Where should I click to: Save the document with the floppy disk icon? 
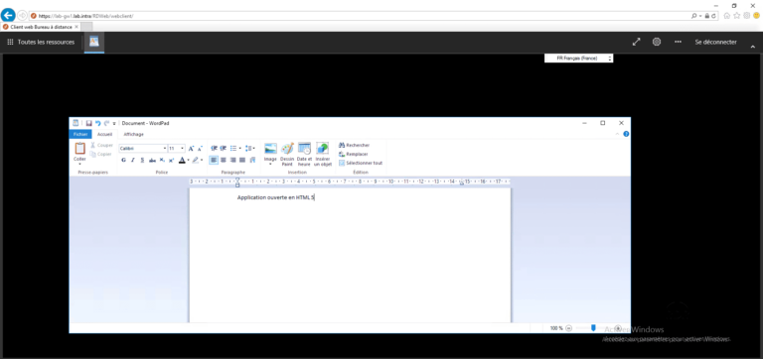[x=89, y=123]
